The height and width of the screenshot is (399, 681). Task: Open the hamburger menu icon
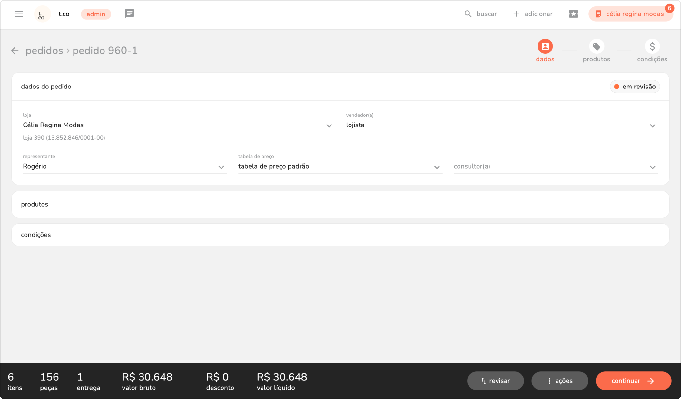(x=19, y=14)
